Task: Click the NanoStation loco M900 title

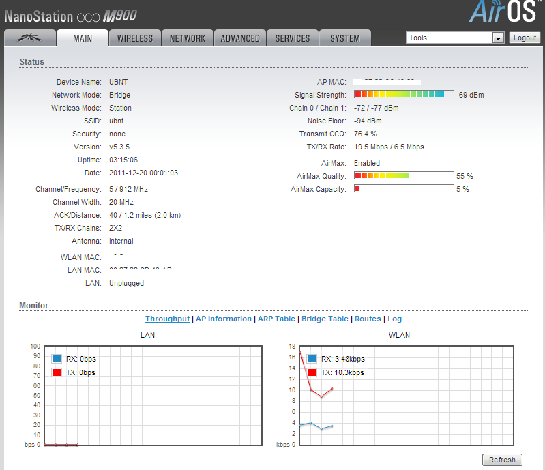Action: click(x=70, y=16)
